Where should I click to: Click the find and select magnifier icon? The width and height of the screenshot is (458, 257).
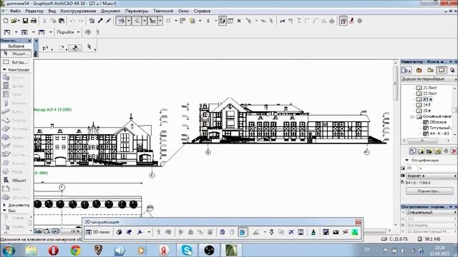point(92,21)
